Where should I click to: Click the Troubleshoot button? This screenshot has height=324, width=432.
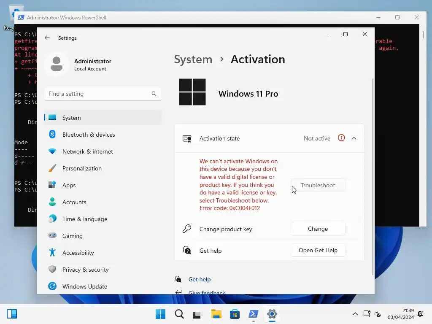[318, 185]
